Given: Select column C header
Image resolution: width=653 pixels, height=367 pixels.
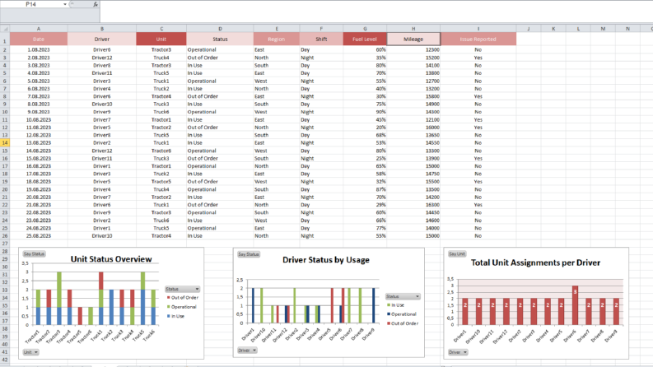Looking at the screenshot, I should [161, 29].
